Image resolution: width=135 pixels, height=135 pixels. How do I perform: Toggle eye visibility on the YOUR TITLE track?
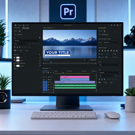51,77
